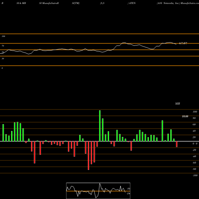Click the SI & MR header text
This screenshot has height=199, width=199.
click(x=21, y=3)
